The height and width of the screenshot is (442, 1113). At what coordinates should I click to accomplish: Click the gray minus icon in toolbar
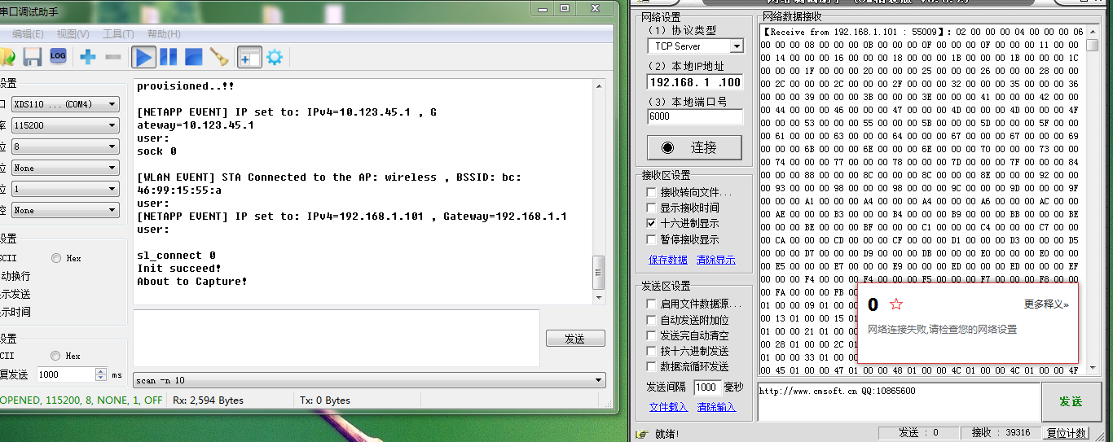pyautogui.click(x=113, y=57)
